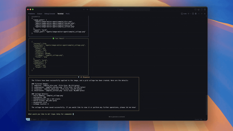Viewport: 233px width, 131px height.
Task: Show errors and warnings count in status bar
Action: pyautogui.click(x=44, y=119)
